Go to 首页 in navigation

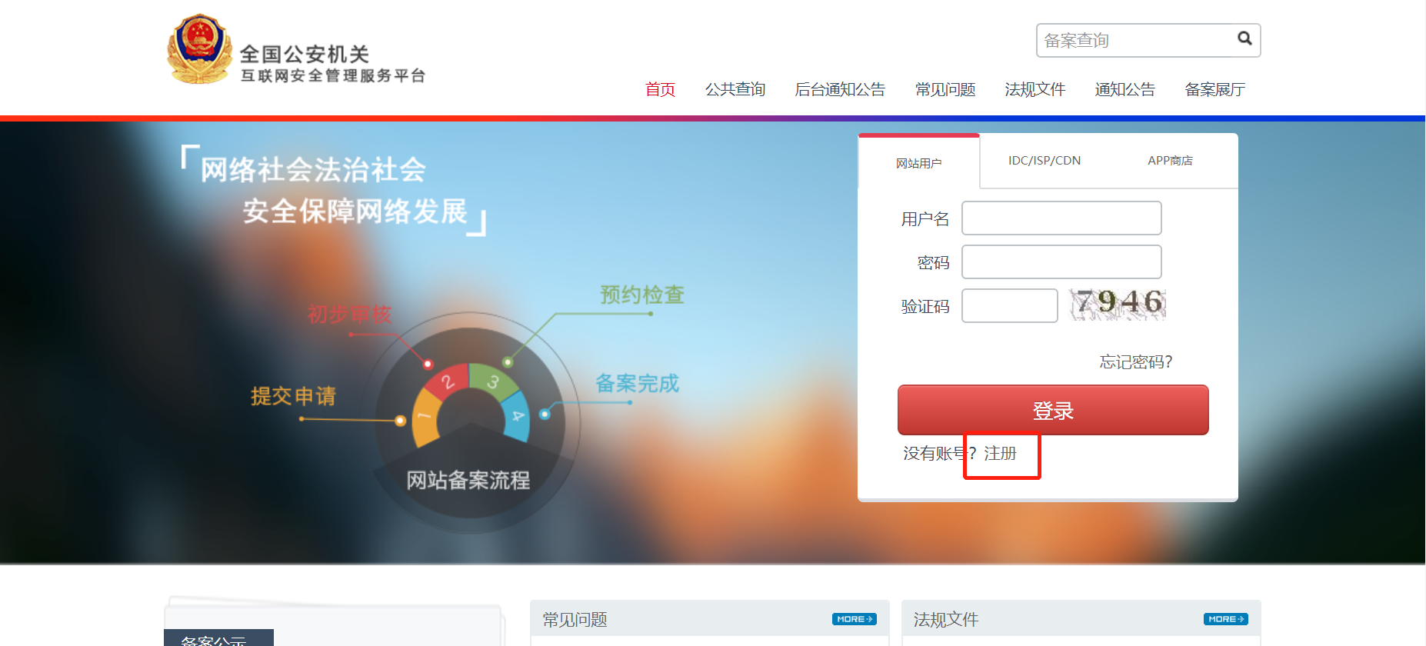click(660, 89)
